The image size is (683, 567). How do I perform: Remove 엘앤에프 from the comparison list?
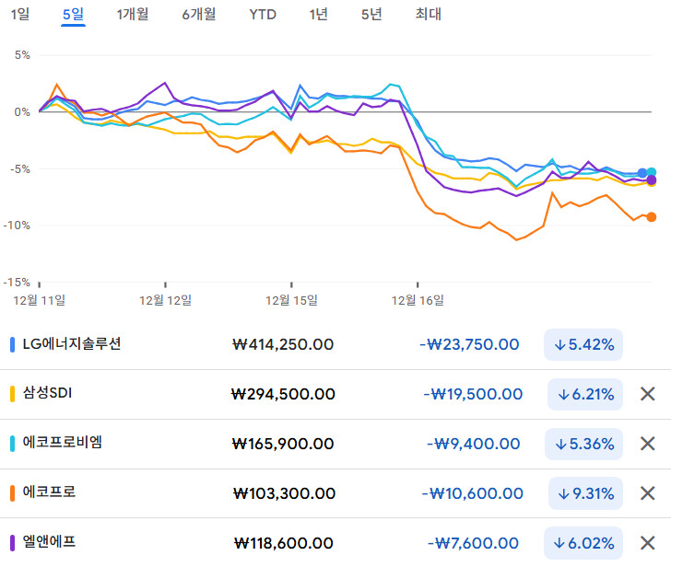pos(647,543)
